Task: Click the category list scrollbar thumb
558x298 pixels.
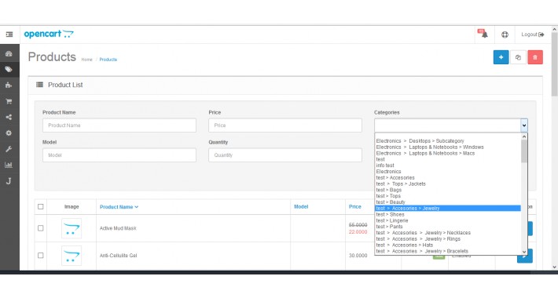Action: [x=524, y=151]
